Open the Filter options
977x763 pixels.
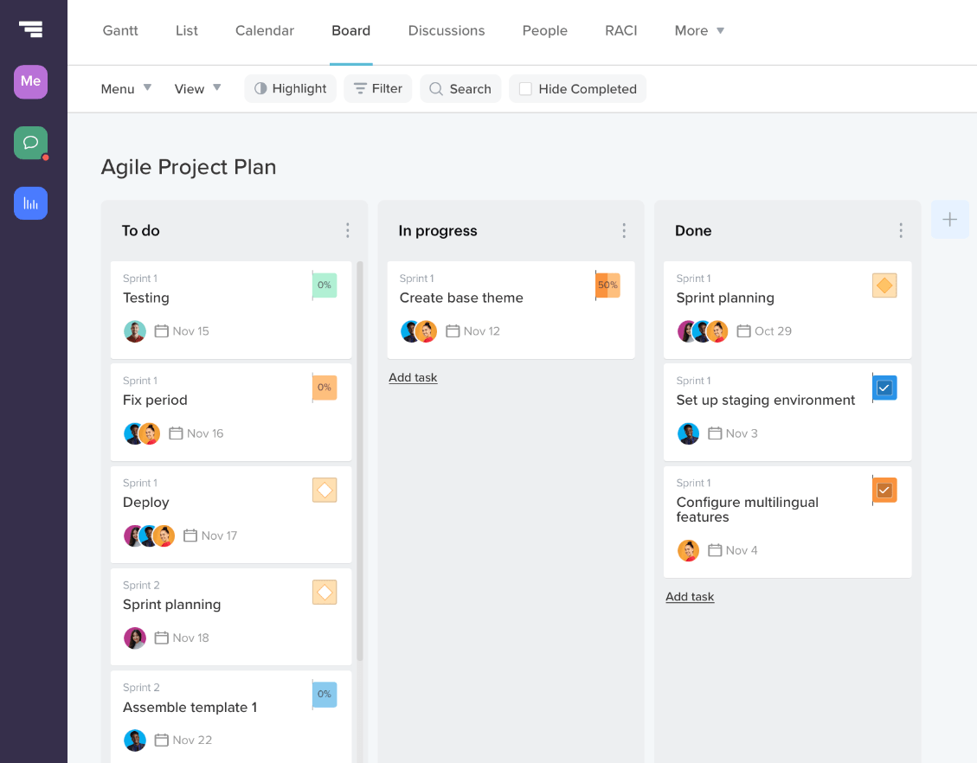tap(377, 88)
